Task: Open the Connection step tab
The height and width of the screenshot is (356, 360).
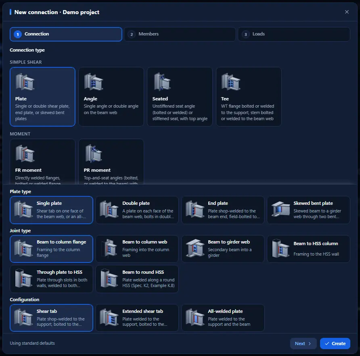Action: pos(66,34)
